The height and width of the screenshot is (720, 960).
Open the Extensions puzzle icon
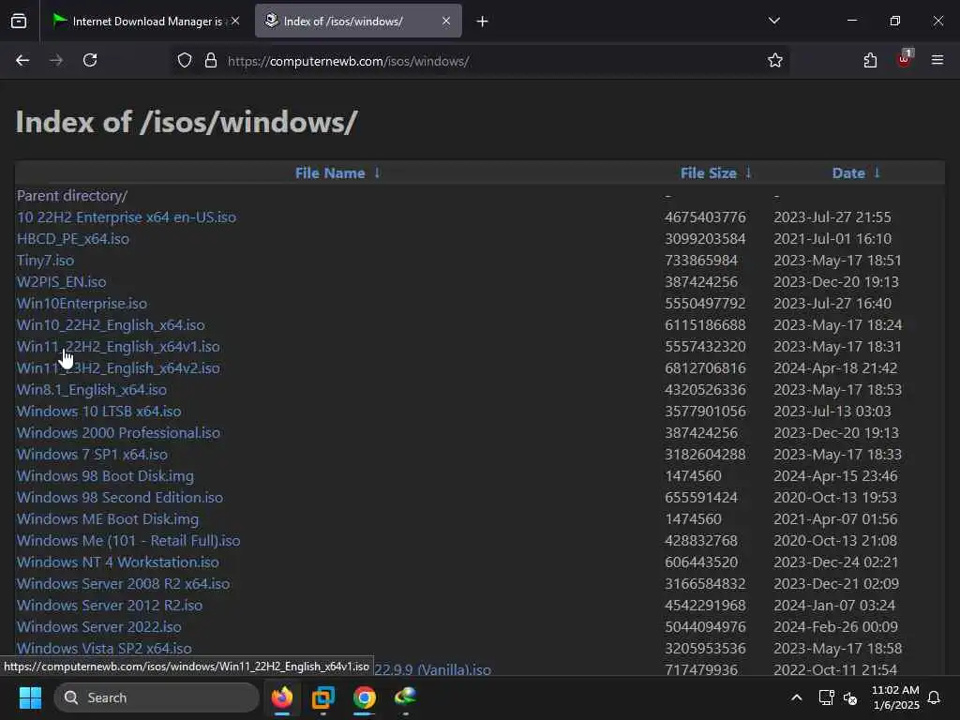click(x=870, y=60)
